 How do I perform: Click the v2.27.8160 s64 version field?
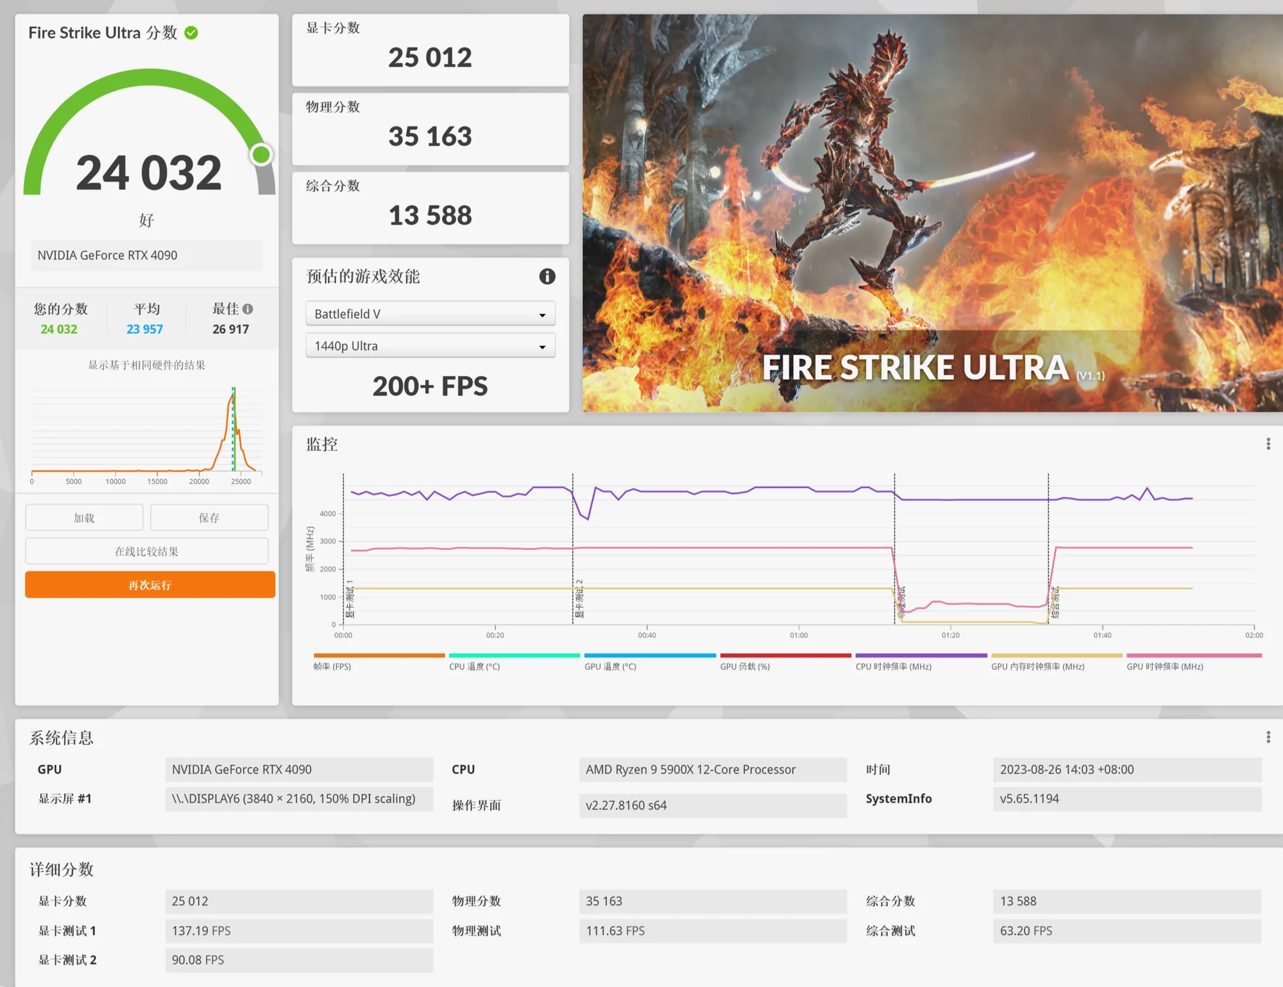tap(713, 805)
